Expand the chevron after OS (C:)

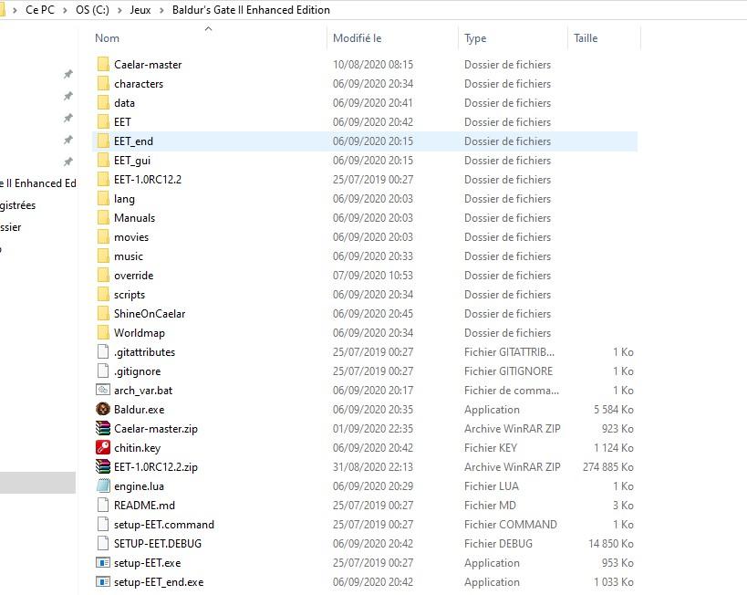119,10
